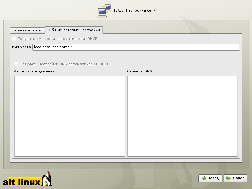Image resolution: width=252 pixels, height=189 pixels.
Task: Click the green forward arrow icon
Action: click(228, 178)
